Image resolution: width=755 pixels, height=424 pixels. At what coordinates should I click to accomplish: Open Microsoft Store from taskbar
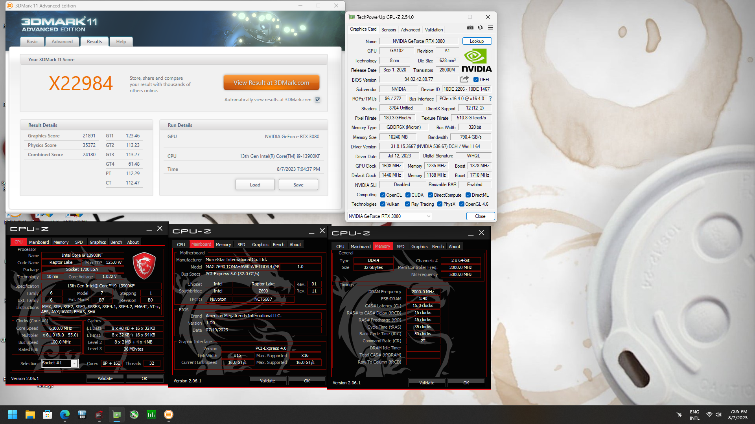pyautogui.click(x=48, y=415)
